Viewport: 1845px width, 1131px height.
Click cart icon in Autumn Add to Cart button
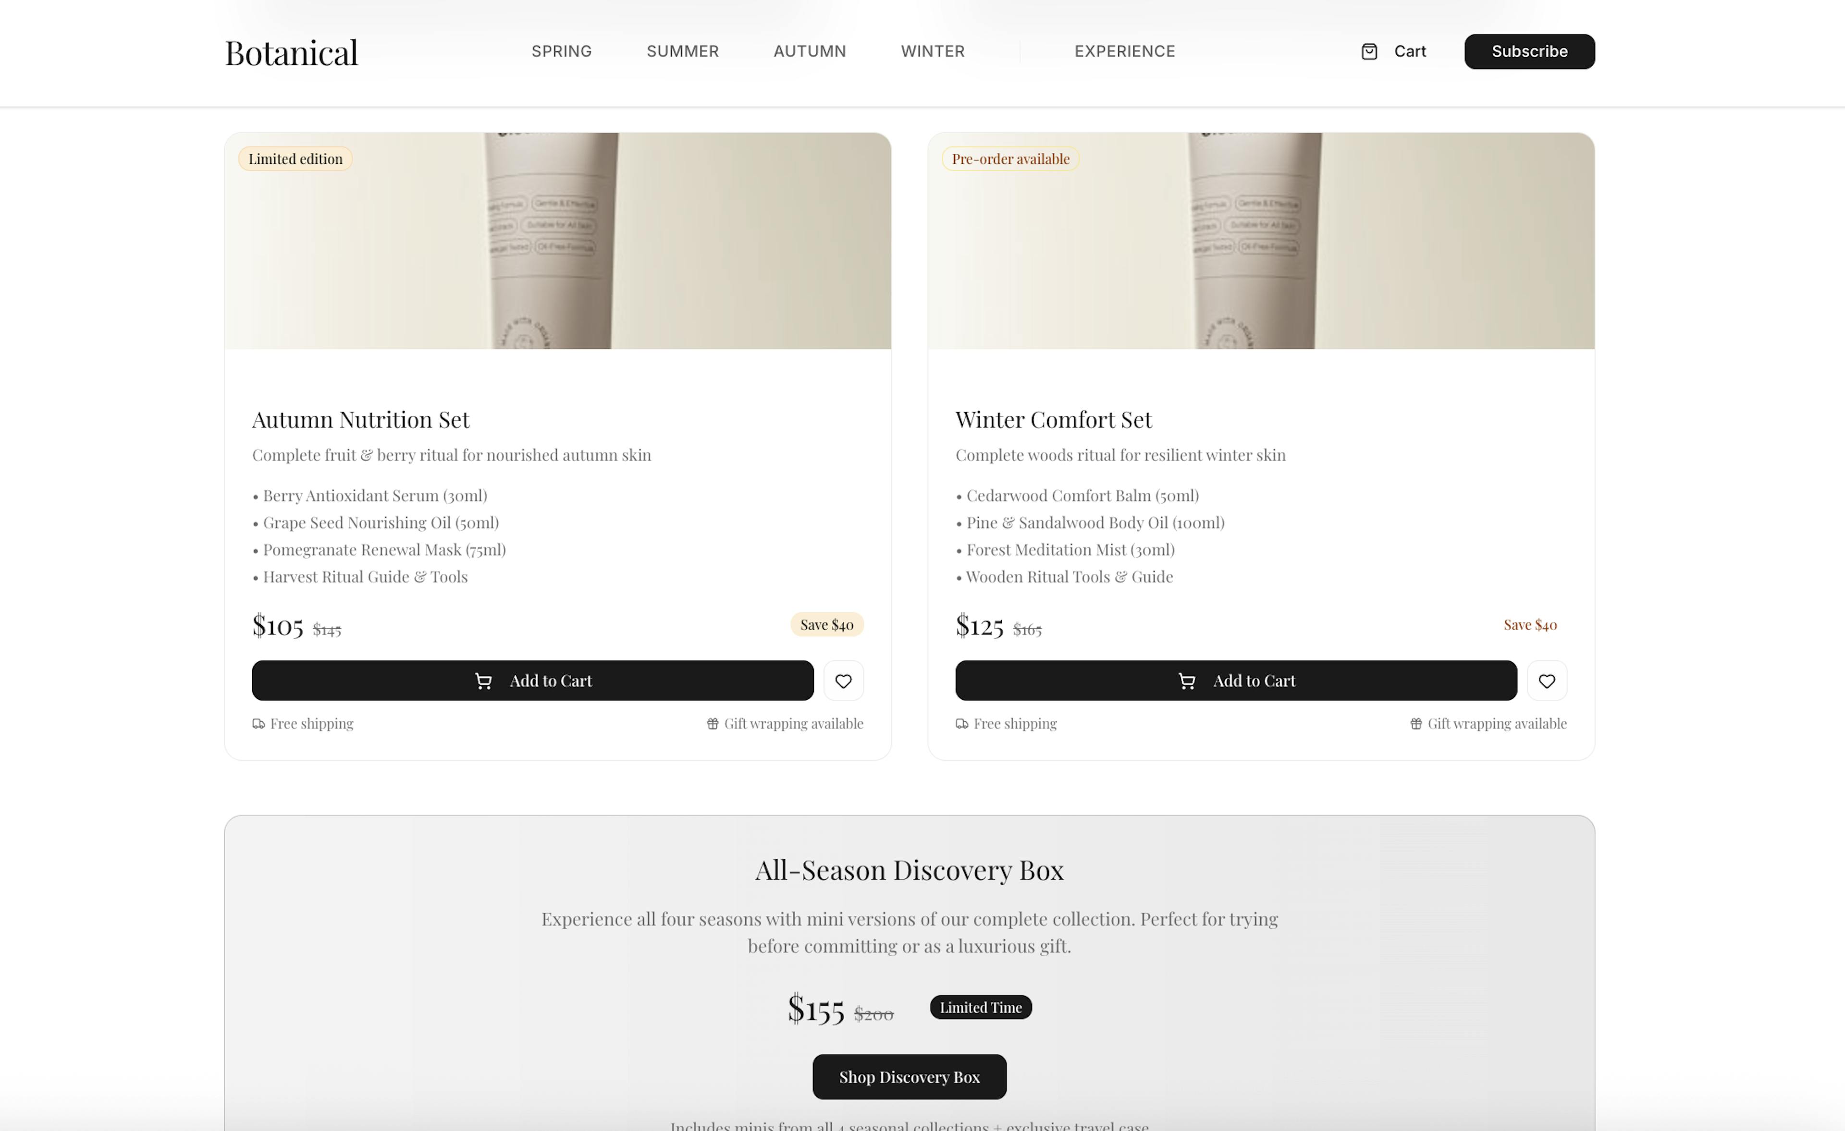coord(484,681)
